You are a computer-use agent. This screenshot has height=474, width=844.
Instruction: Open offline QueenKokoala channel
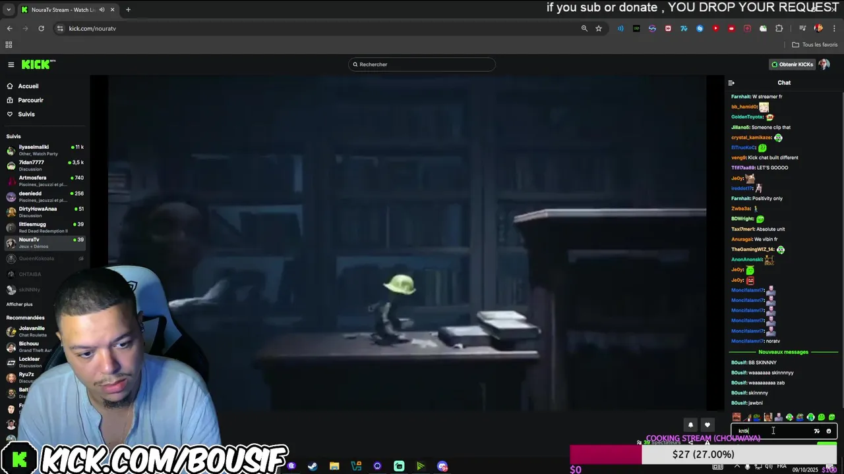click(45, 259)
